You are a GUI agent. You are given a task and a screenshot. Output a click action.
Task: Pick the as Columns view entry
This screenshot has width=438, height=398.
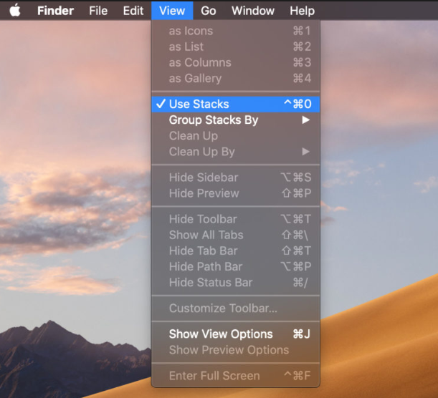click(x=200, y=62)
